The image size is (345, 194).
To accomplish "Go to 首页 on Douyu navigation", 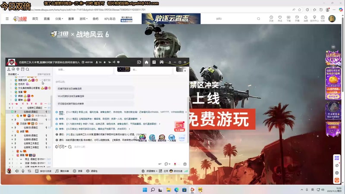I will coord(35,19).
